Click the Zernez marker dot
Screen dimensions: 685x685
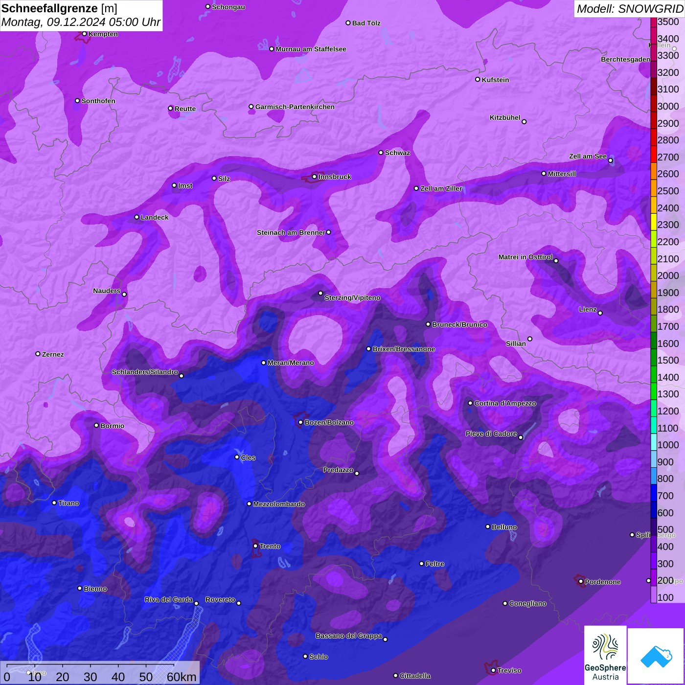pyautogui.click(x=38, y=354)
